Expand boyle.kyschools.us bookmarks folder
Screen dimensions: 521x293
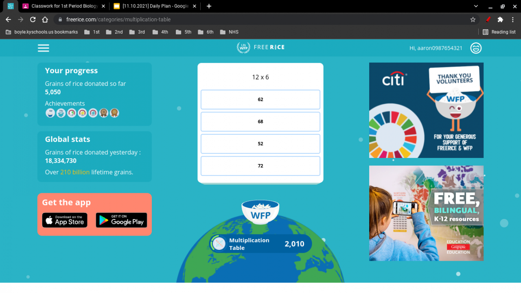point(42,32)
